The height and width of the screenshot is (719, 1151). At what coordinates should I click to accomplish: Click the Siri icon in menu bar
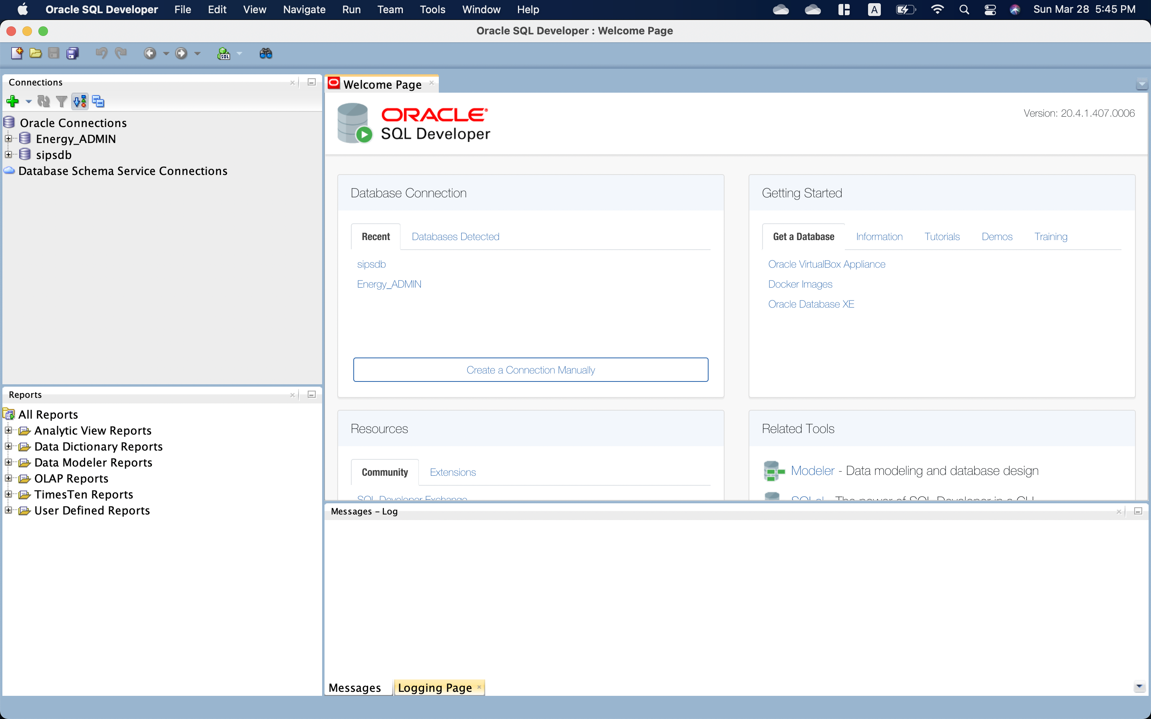(x=1015, y=10)
